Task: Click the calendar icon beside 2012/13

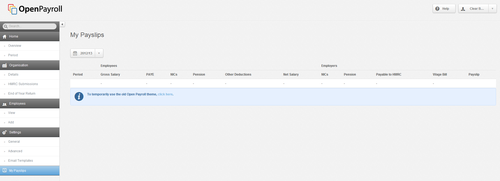Action: coord(75,53)
